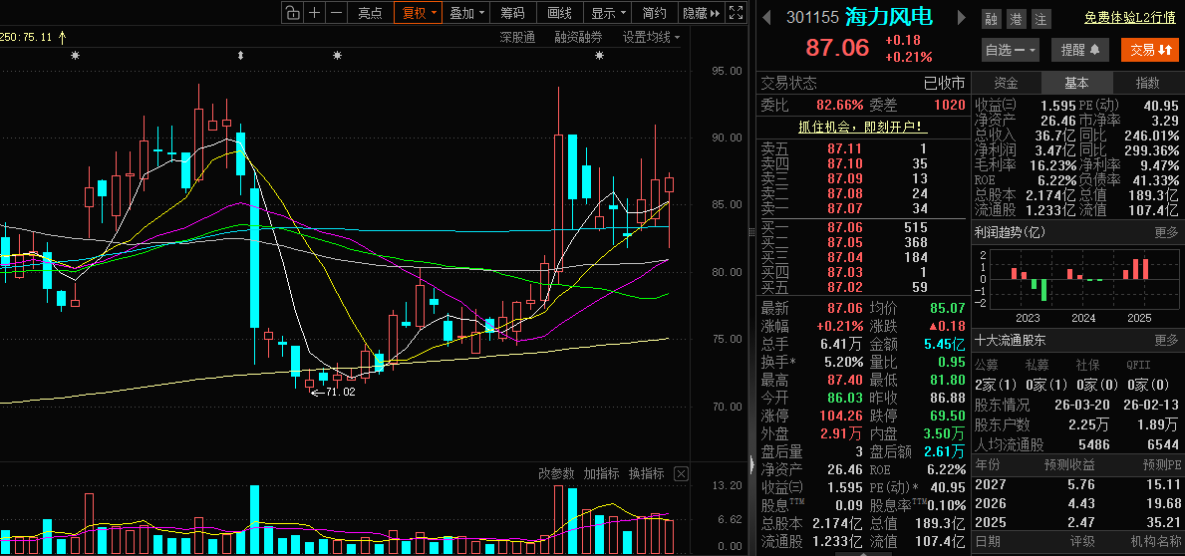Screen dimensions: 1185x556
Task: Click the 71.02 low price label
Action: pos(340,392)
